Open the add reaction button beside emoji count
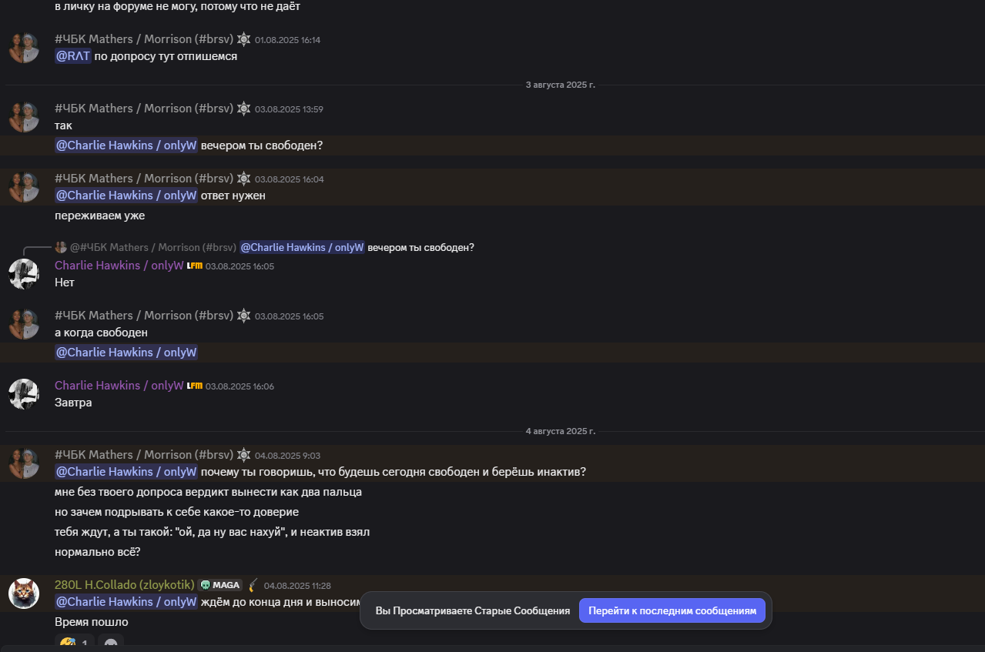The height and width of the screenshot is (652, 985). pyautogui.click(x=111, y=643)
